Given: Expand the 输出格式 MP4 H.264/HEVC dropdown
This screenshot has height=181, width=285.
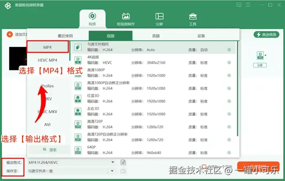Looking at the screenshot, I should [x=113, y=162].
